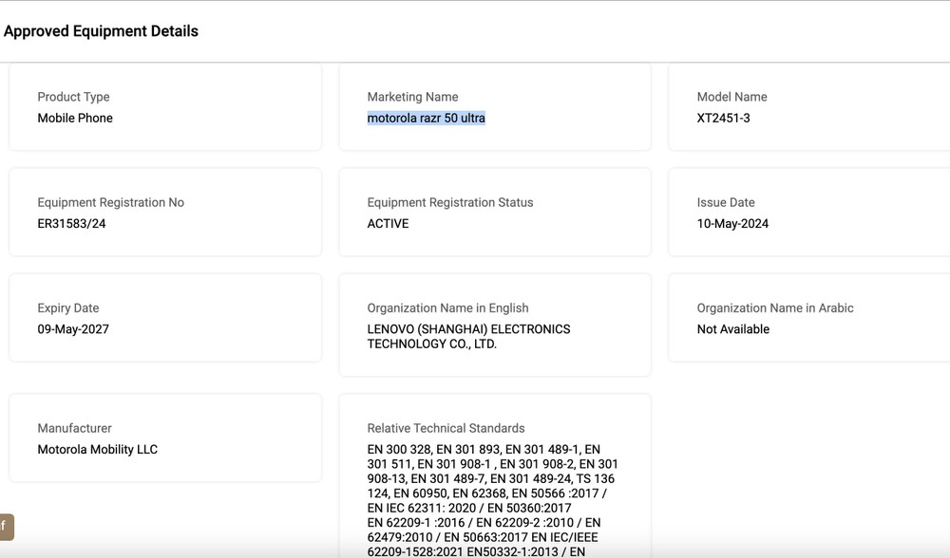Click the Facebook share icon at bottom left

pyautogui.click(x=6, y=527)
